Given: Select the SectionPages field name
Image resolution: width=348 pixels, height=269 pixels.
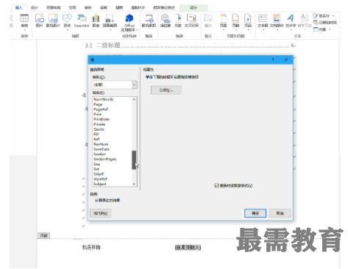Looking at the screenshot, I should click(105, 159).
